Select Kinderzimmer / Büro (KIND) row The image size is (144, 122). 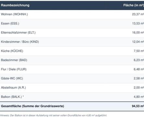pyautogui.click(x=72, y=42)
